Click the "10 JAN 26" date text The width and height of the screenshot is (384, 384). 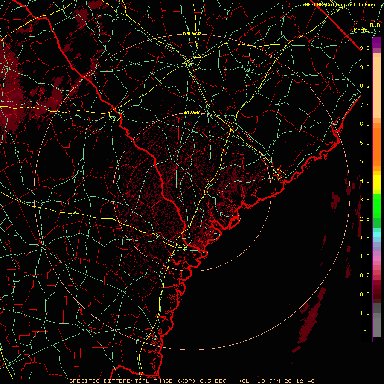pyautogui.click(x=275, y=381)
